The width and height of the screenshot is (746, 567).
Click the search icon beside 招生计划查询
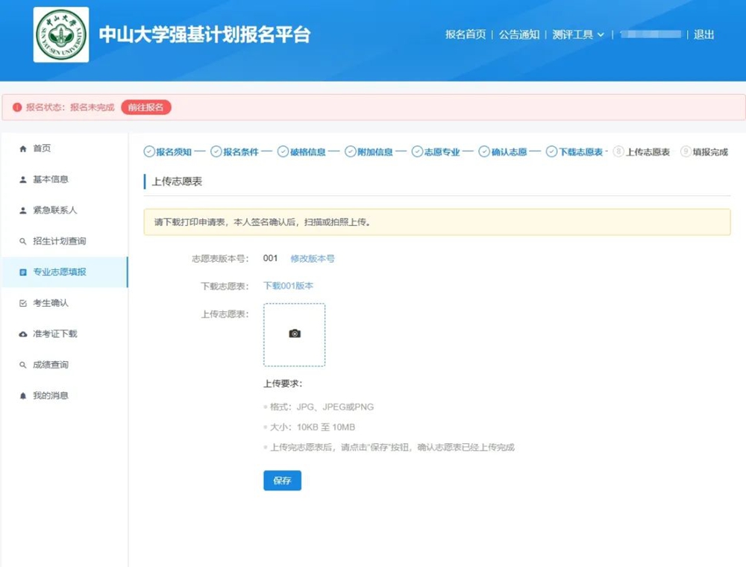[x=22, y=242]
